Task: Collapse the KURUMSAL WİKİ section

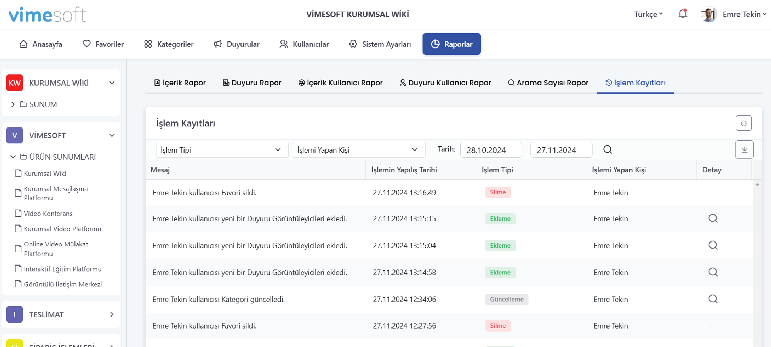Action: pos(112,83)
